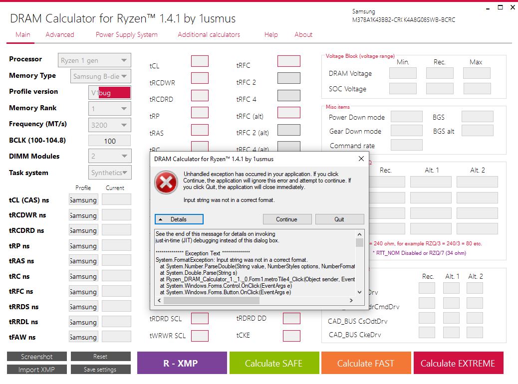Click the orange Calculate FAST button

[x=366, y=363]
